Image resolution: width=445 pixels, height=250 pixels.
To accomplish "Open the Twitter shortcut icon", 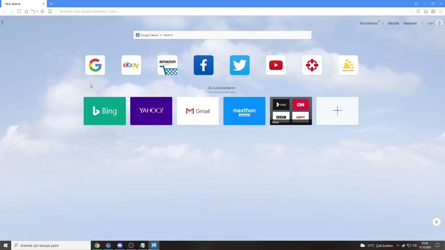I will coord(240,65).
